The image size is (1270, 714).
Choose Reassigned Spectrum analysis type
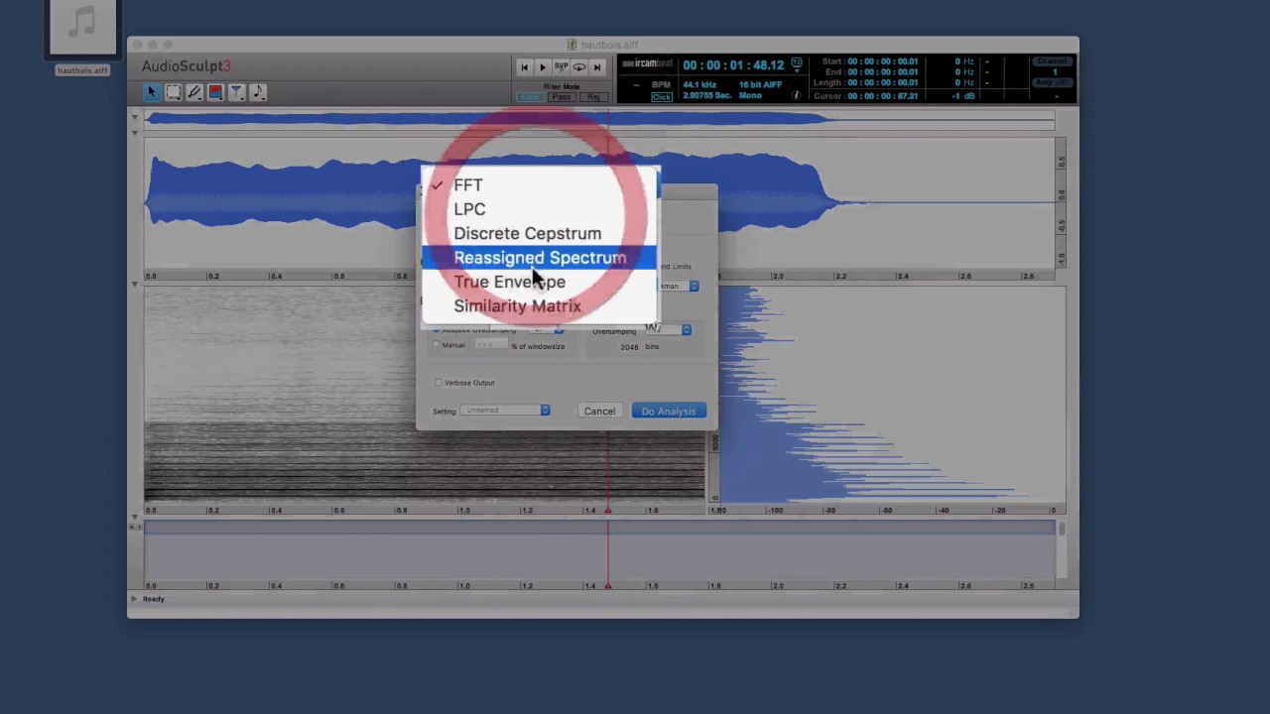tap(539, 258)
